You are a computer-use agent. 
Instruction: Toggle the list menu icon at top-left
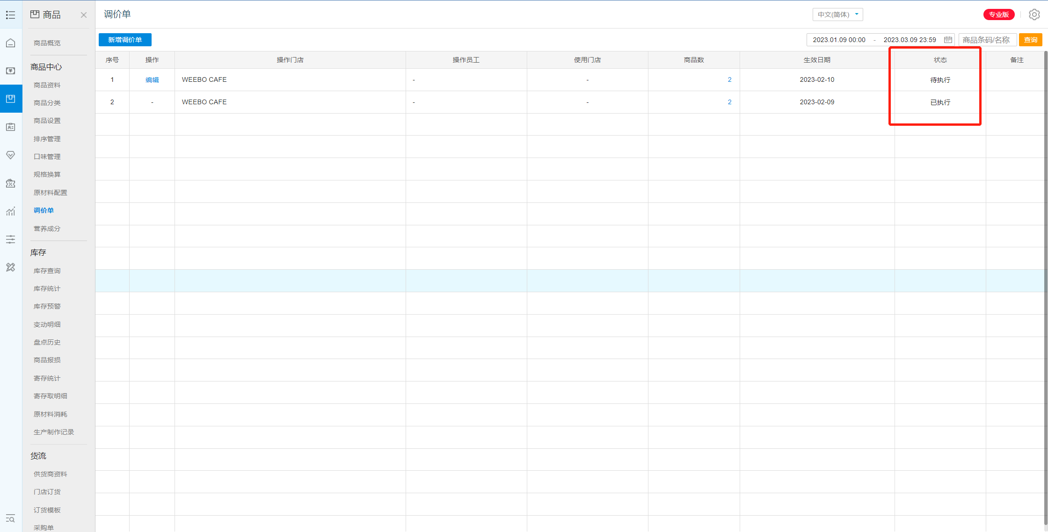11,15
